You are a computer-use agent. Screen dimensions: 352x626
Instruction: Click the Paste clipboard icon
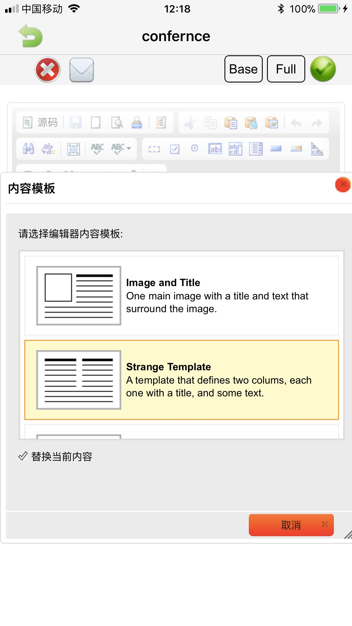coord(231,123)
